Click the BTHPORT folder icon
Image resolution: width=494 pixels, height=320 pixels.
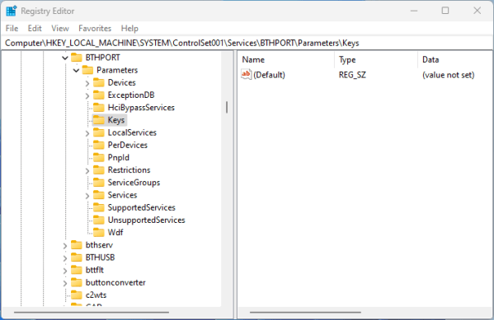pos(77,58)
